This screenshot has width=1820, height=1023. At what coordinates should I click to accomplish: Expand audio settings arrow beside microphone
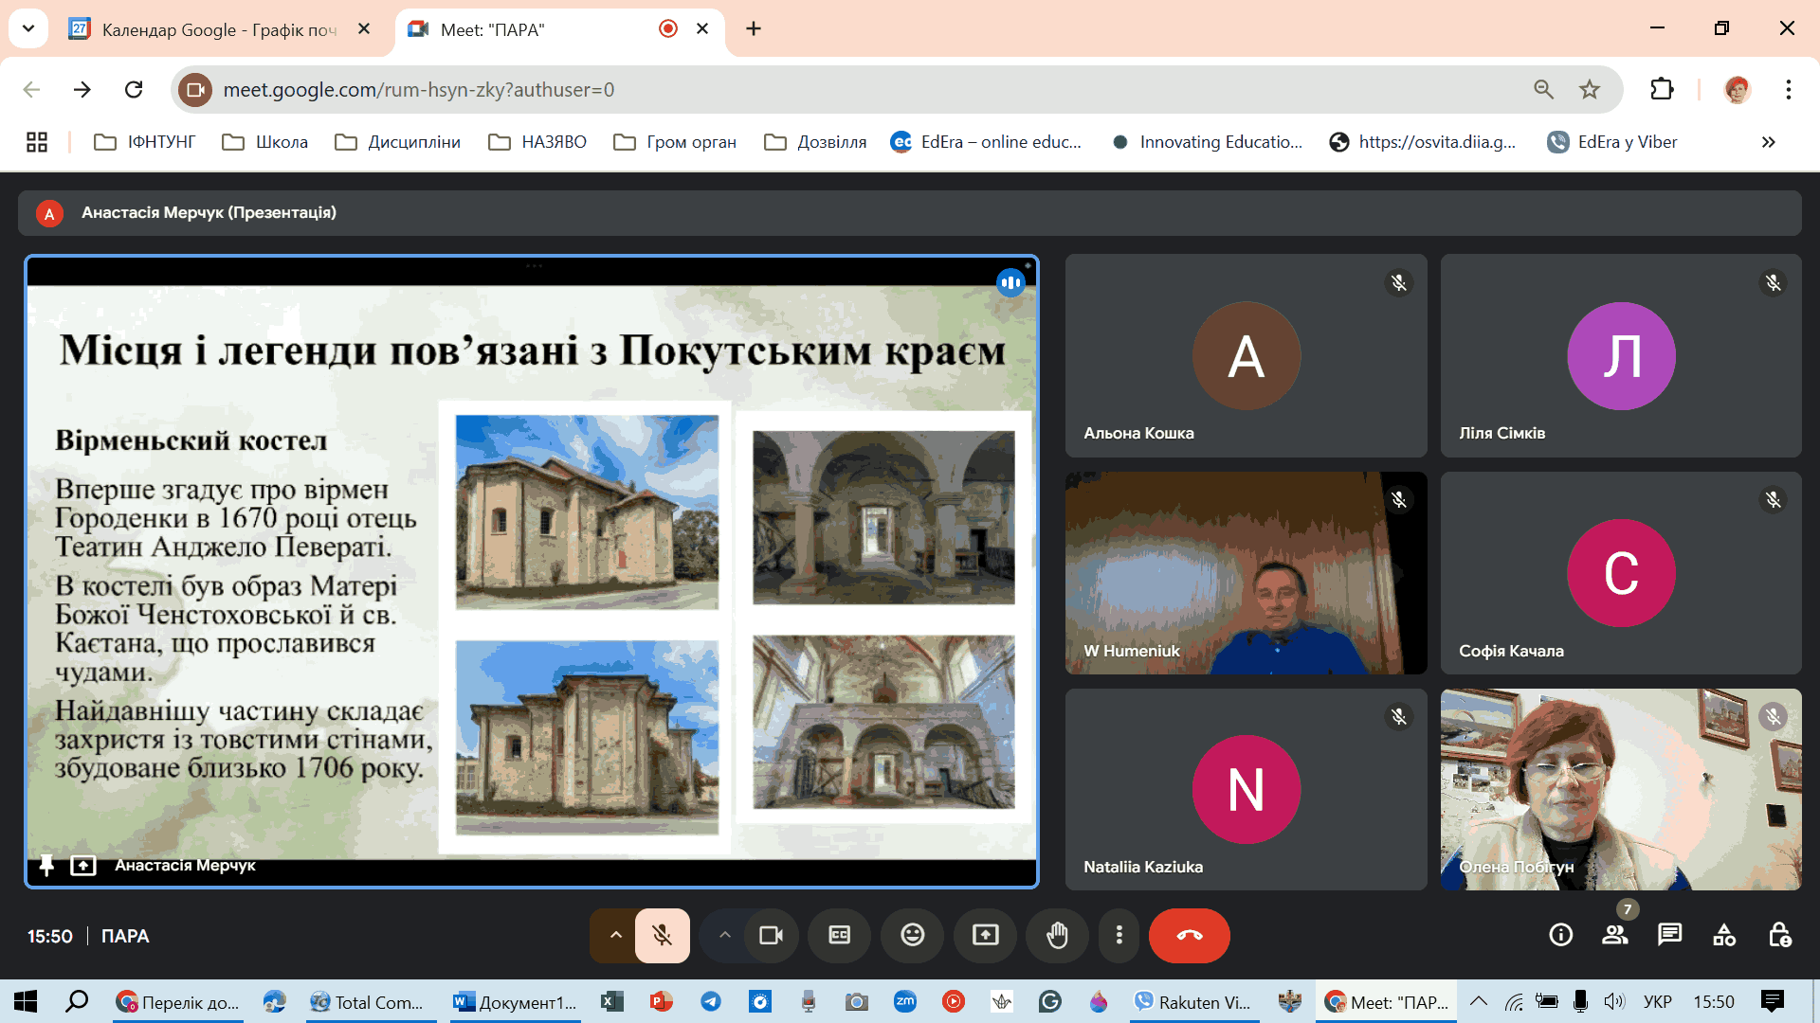tap(615, 936)
